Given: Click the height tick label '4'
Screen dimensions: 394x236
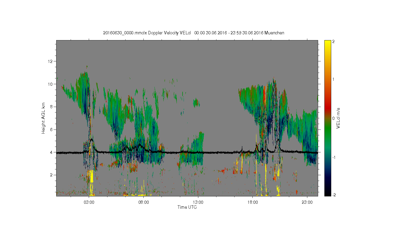Looking at the screenshot, I should pos(52,152).
